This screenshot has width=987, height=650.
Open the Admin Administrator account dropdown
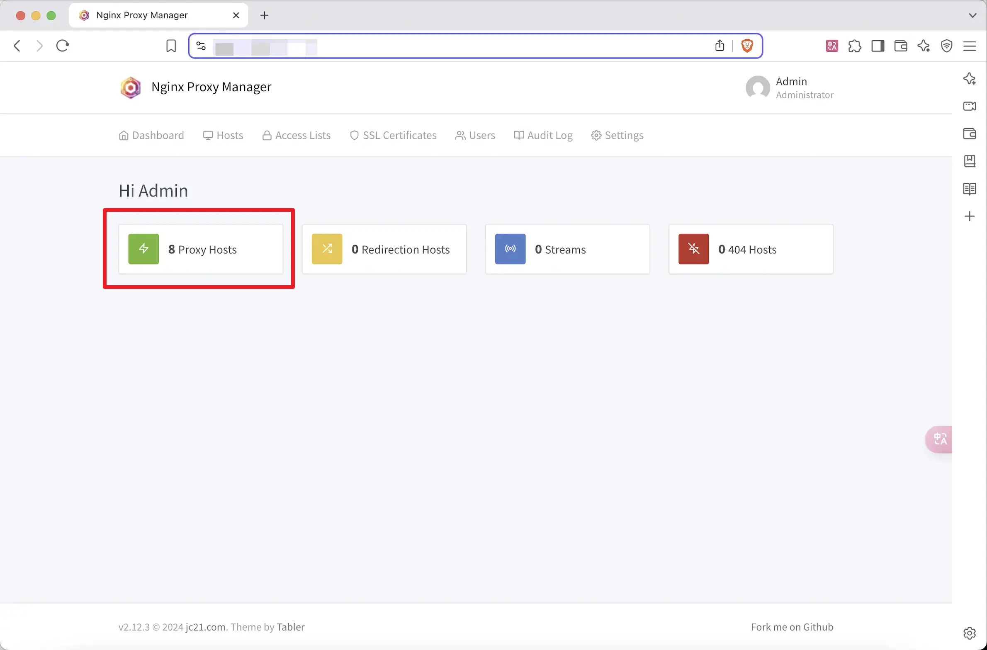(x=790, y=87)
